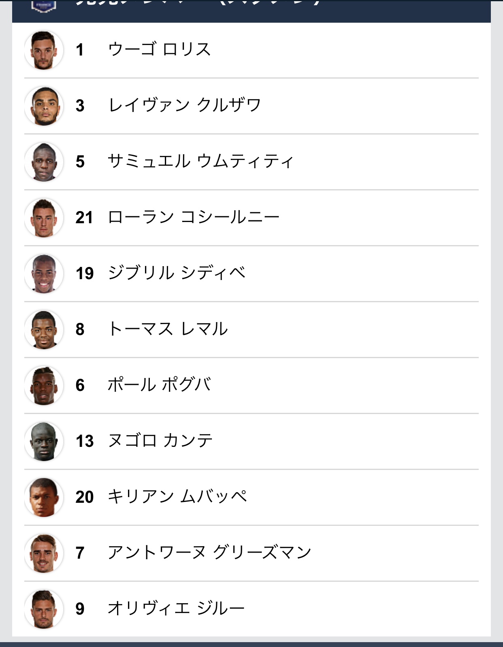Open キリアン ムバッペ player entry
Viewport: 503px width, 647px height.
tap(251, 498)
